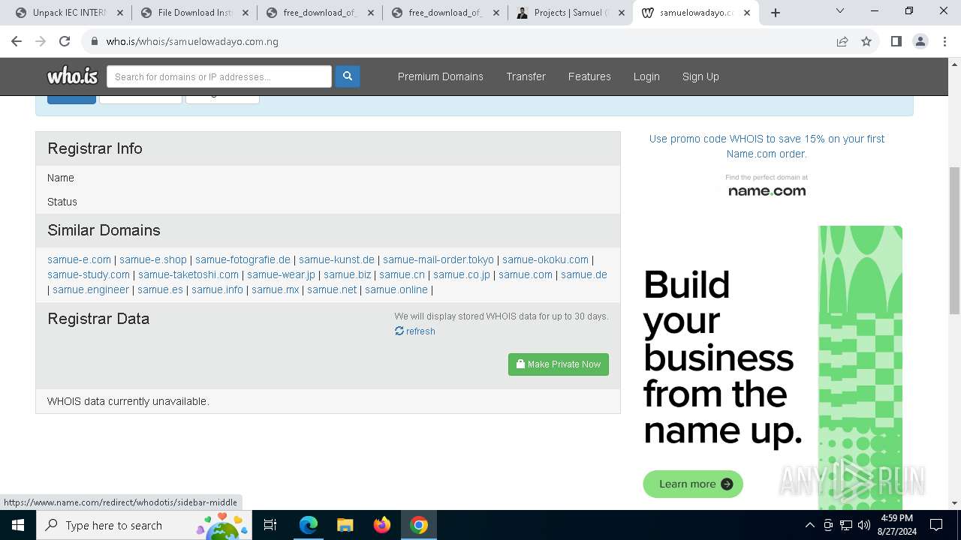961x540 pixels.
Task: Switch to the Projects | Samuel tab
Action: (571, 13)
